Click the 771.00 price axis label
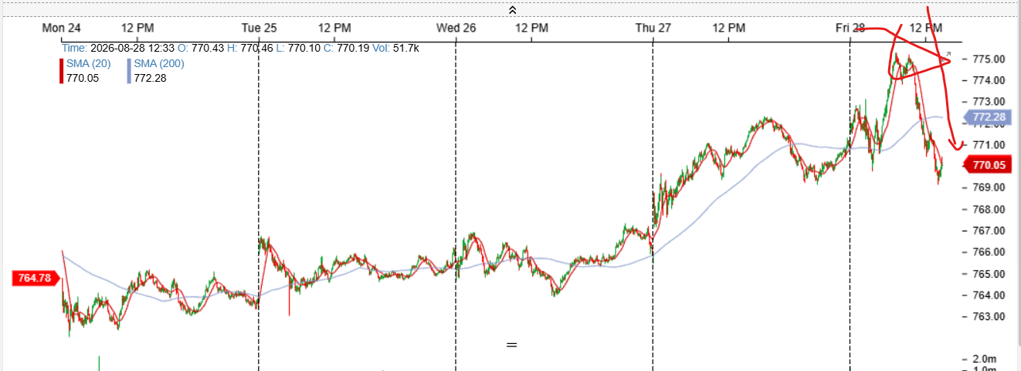Screen dimensions: 1021x371 (x=989, y=145)
